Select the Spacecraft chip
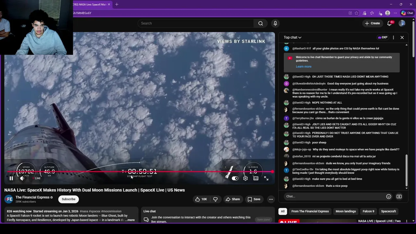416x234 pixels. coord(388,211)
